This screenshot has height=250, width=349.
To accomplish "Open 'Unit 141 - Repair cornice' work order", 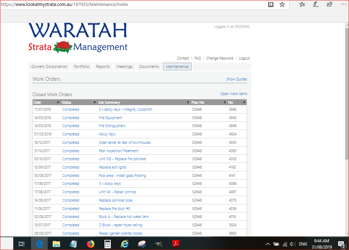I will point(117,192).
